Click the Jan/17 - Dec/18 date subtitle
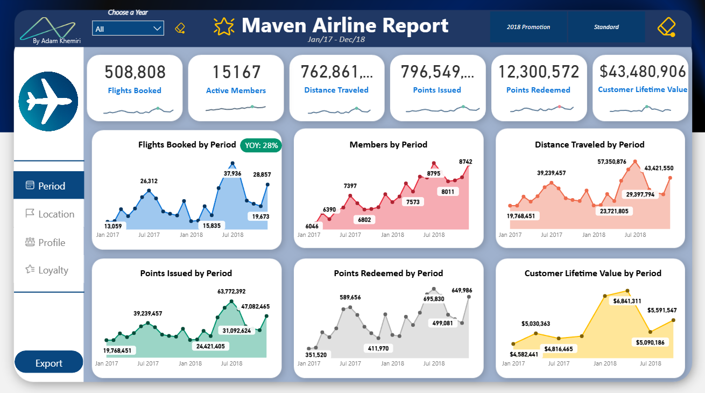 [336, 40]
